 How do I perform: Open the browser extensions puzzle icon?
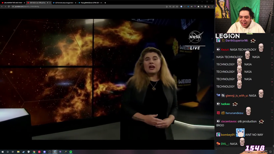coord(198,6)
